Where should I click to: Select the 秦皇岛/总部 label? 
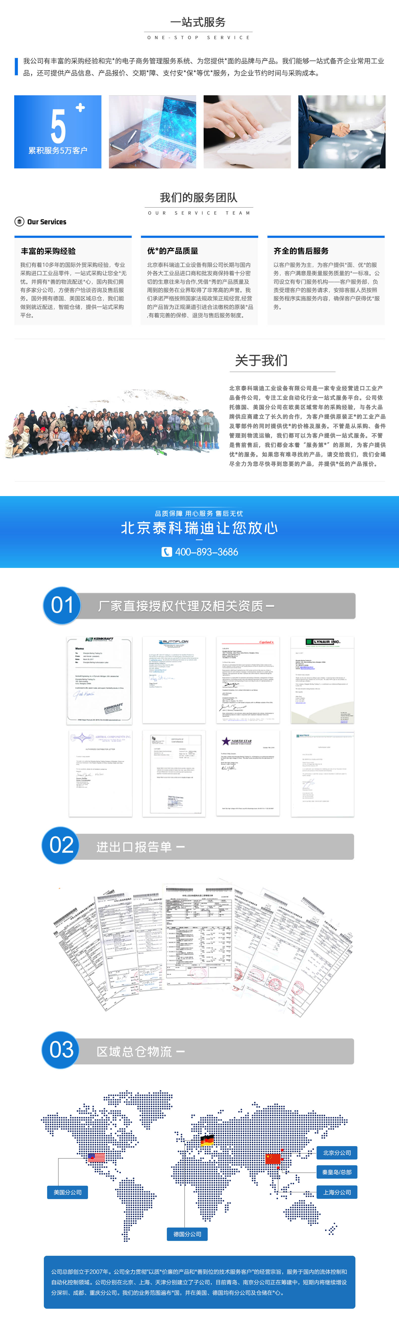click(337, 1172)
